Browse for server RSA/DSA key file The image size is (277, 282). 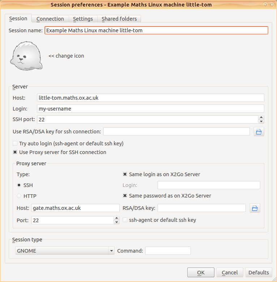click(x=259, y=132)
